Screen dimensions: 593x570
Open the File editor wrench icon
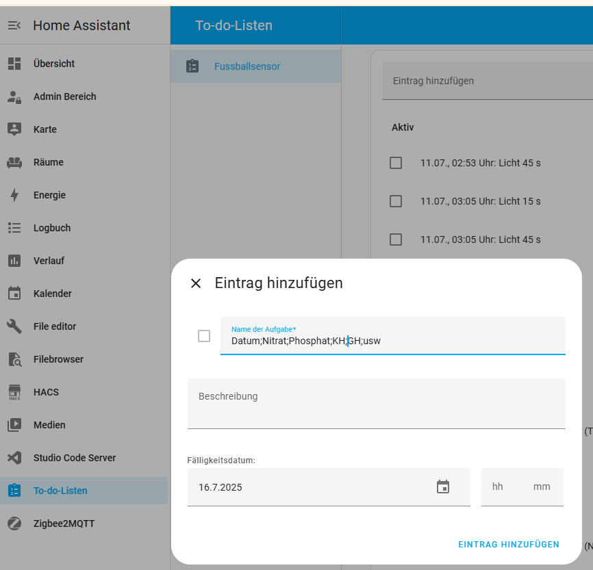coord(14,326)
